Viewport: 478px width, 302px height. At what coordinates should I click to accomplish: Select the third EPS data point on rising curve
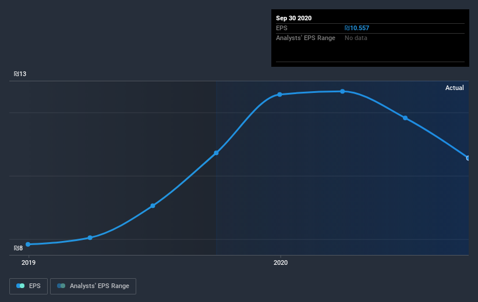(x=153, y=206)
